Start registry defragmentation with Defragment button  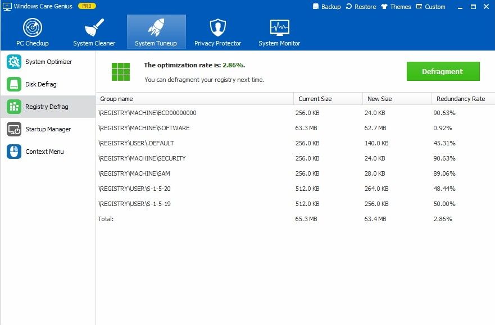[443, 71]
